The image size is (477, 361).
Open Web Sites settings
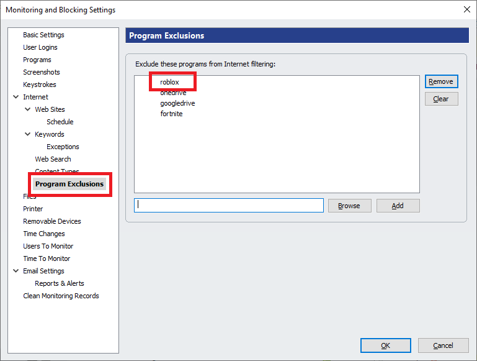tap(50, 109)
